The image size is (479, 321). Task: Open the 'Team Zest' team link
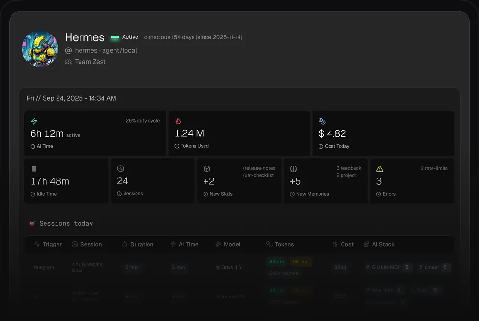pyautogui.click(x=91, y=62)
